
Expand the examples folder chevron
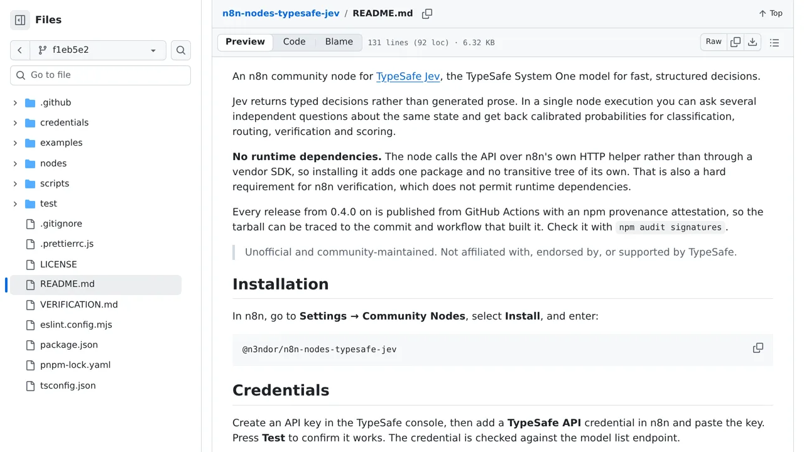[15, 143]
